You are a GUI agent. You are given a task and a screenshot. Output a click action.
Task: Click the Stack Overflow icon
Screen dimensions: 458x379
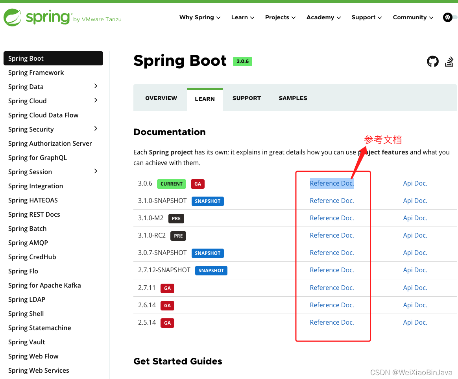449,61
